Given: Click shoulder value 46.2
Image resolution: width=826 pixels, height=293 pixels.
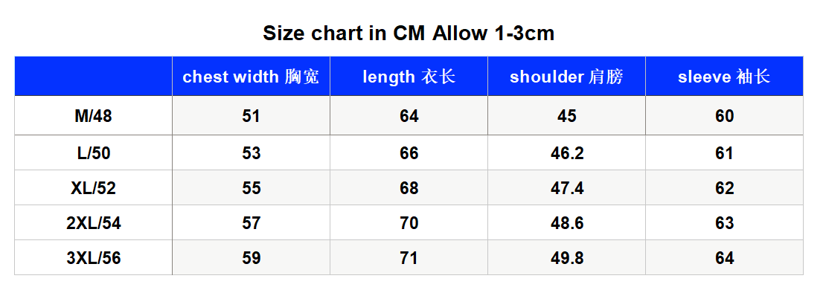Looking at the screenshot, I should 566,153.
